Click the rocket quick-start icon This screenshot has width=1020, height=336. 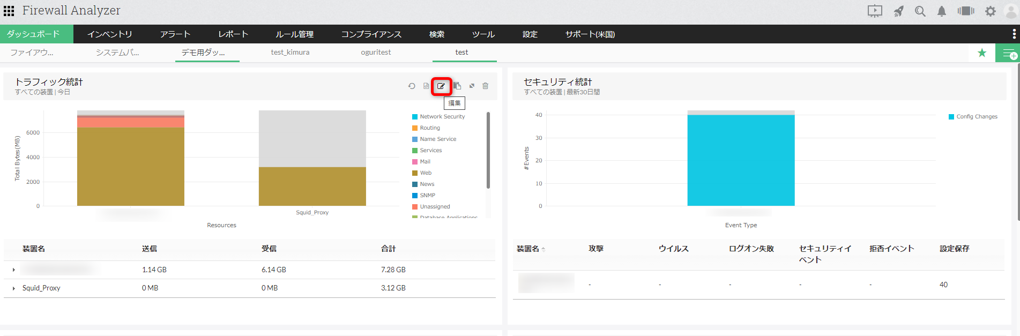point(899,11)
